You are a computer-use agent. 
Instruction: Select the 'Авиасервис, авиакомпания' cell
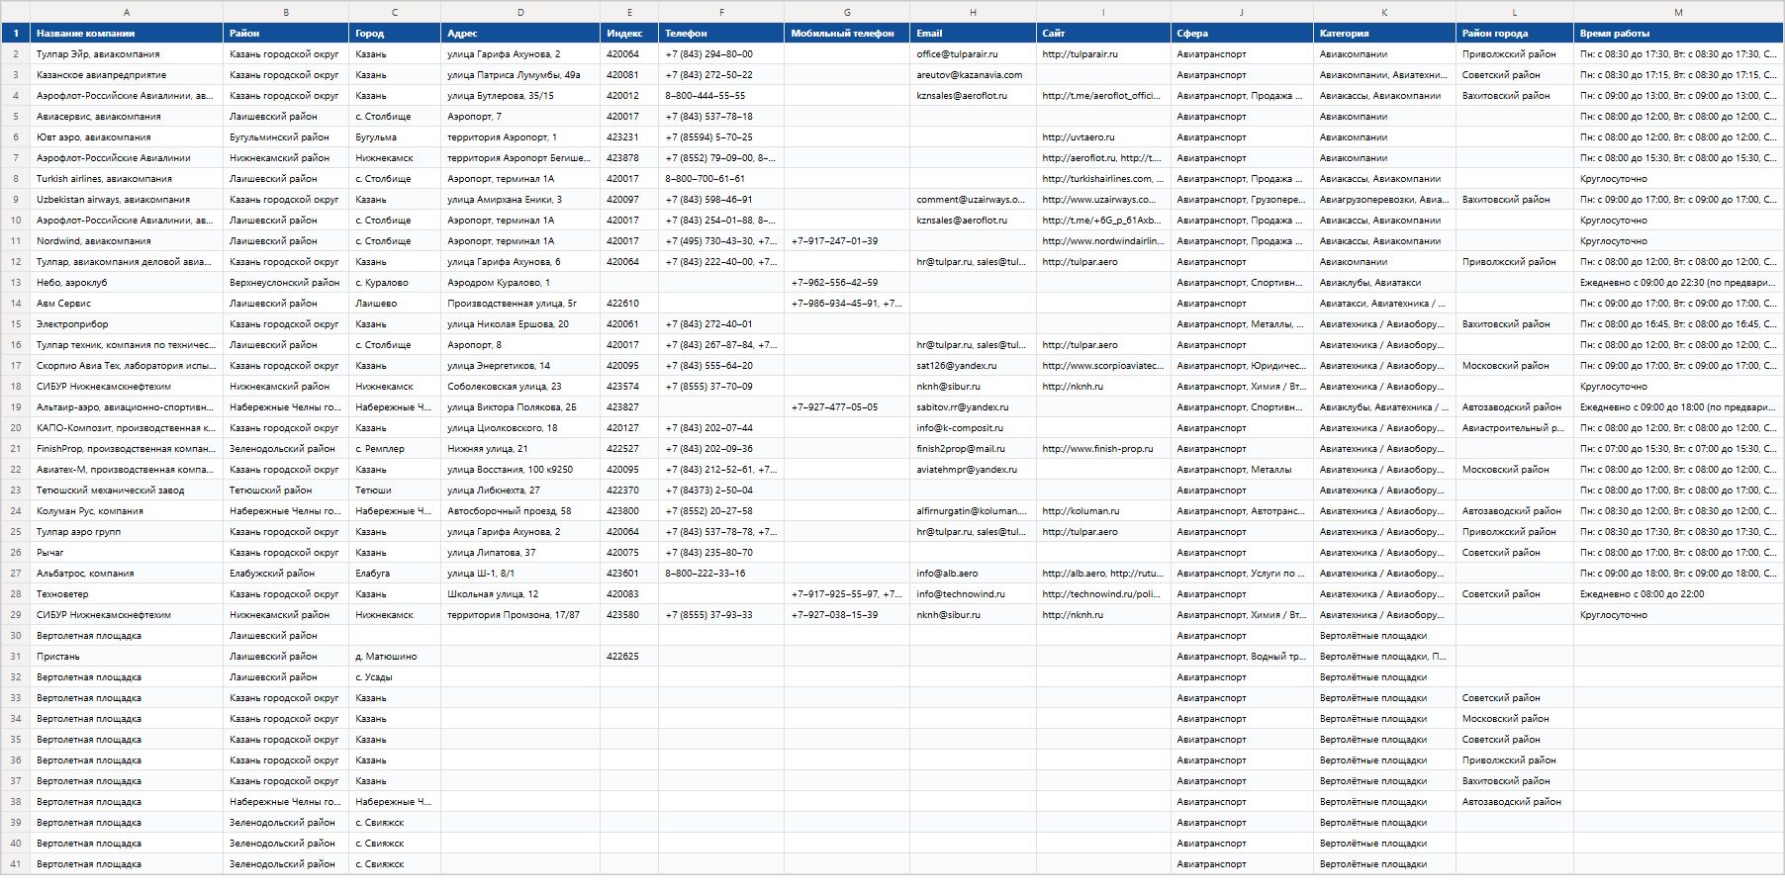(x=127, y=117)
